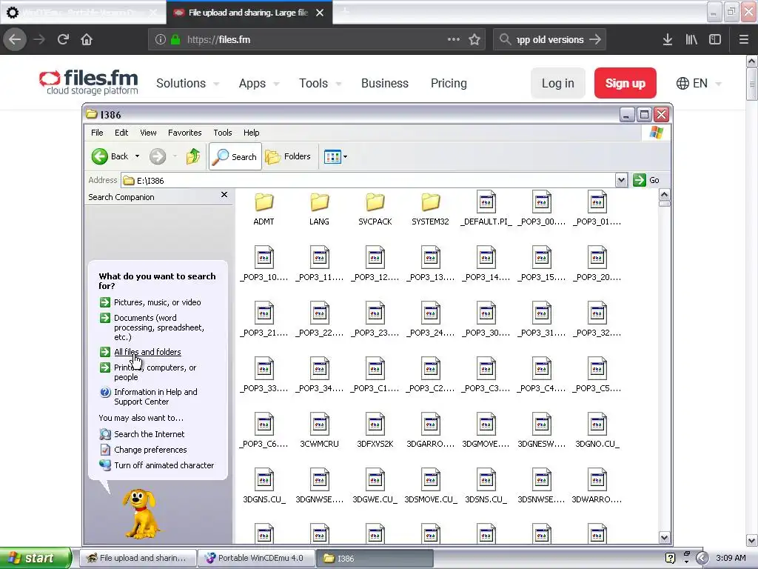Go to browser Home page icon

pyautogui.click(x=87, y=39)
